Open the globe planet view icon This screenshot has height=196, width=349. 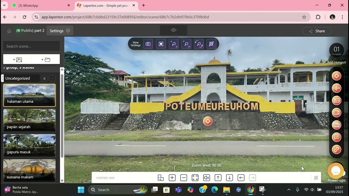click(x=211, y=44)
